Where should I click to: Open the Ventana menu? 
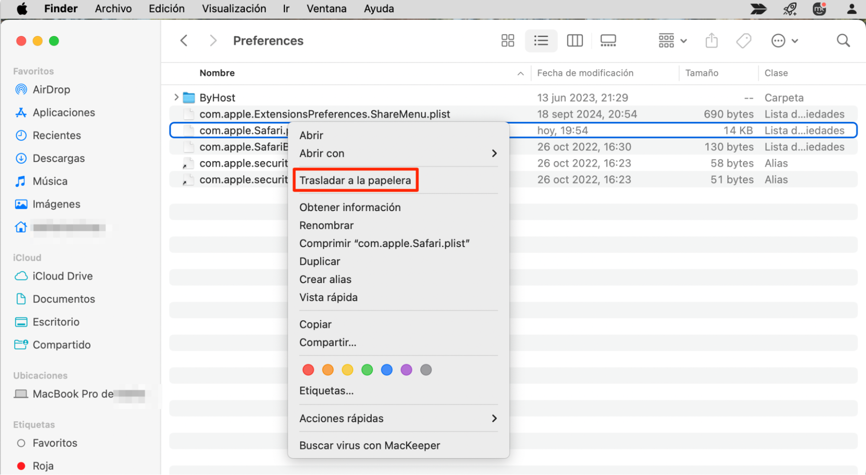[327, 9]
